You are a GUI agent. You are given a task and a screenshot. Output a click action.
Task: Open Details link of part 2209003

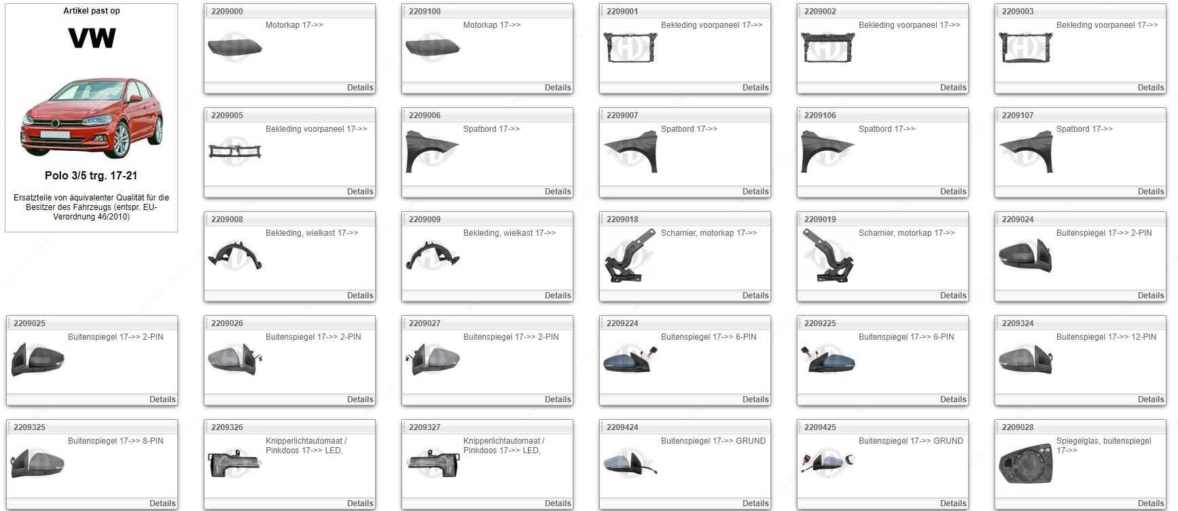click(1150, 88)
